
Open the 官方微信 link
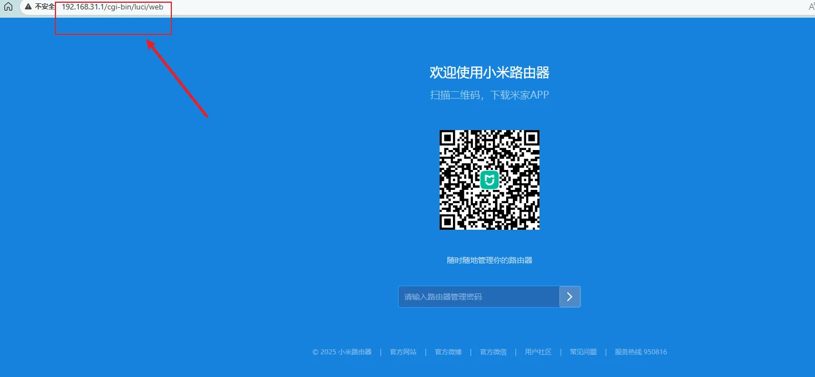[493, 352]
